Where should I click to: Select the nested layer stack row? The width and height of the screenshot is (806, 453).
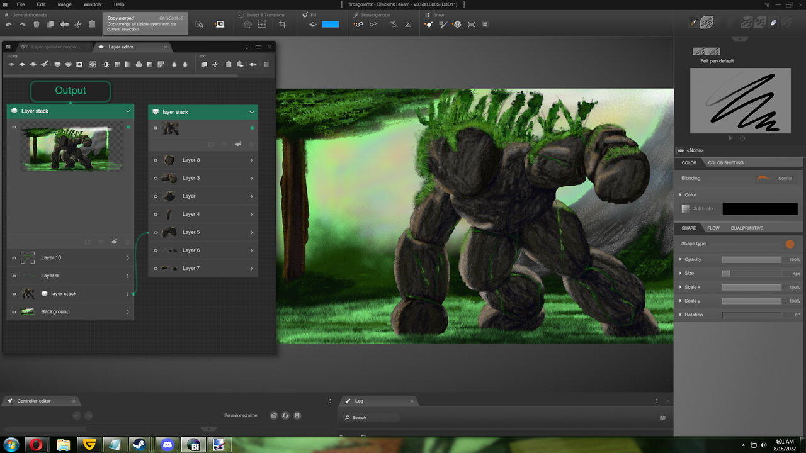pyautogui.click(x=71, y=294)
